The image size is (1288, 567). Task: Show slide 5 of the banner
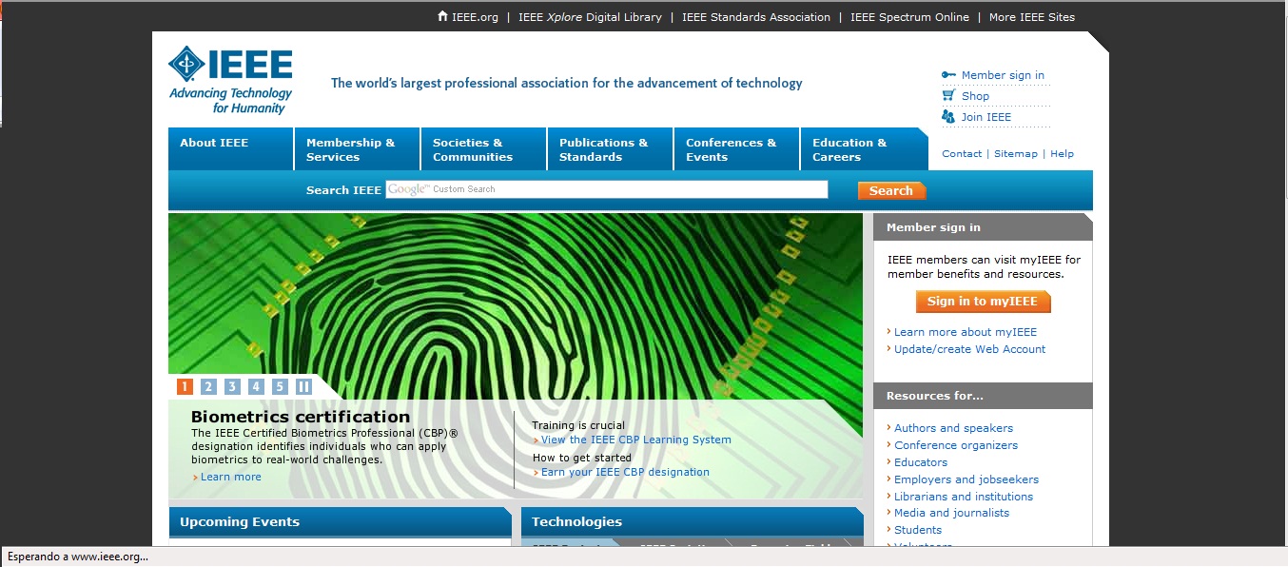coord(280,386)
